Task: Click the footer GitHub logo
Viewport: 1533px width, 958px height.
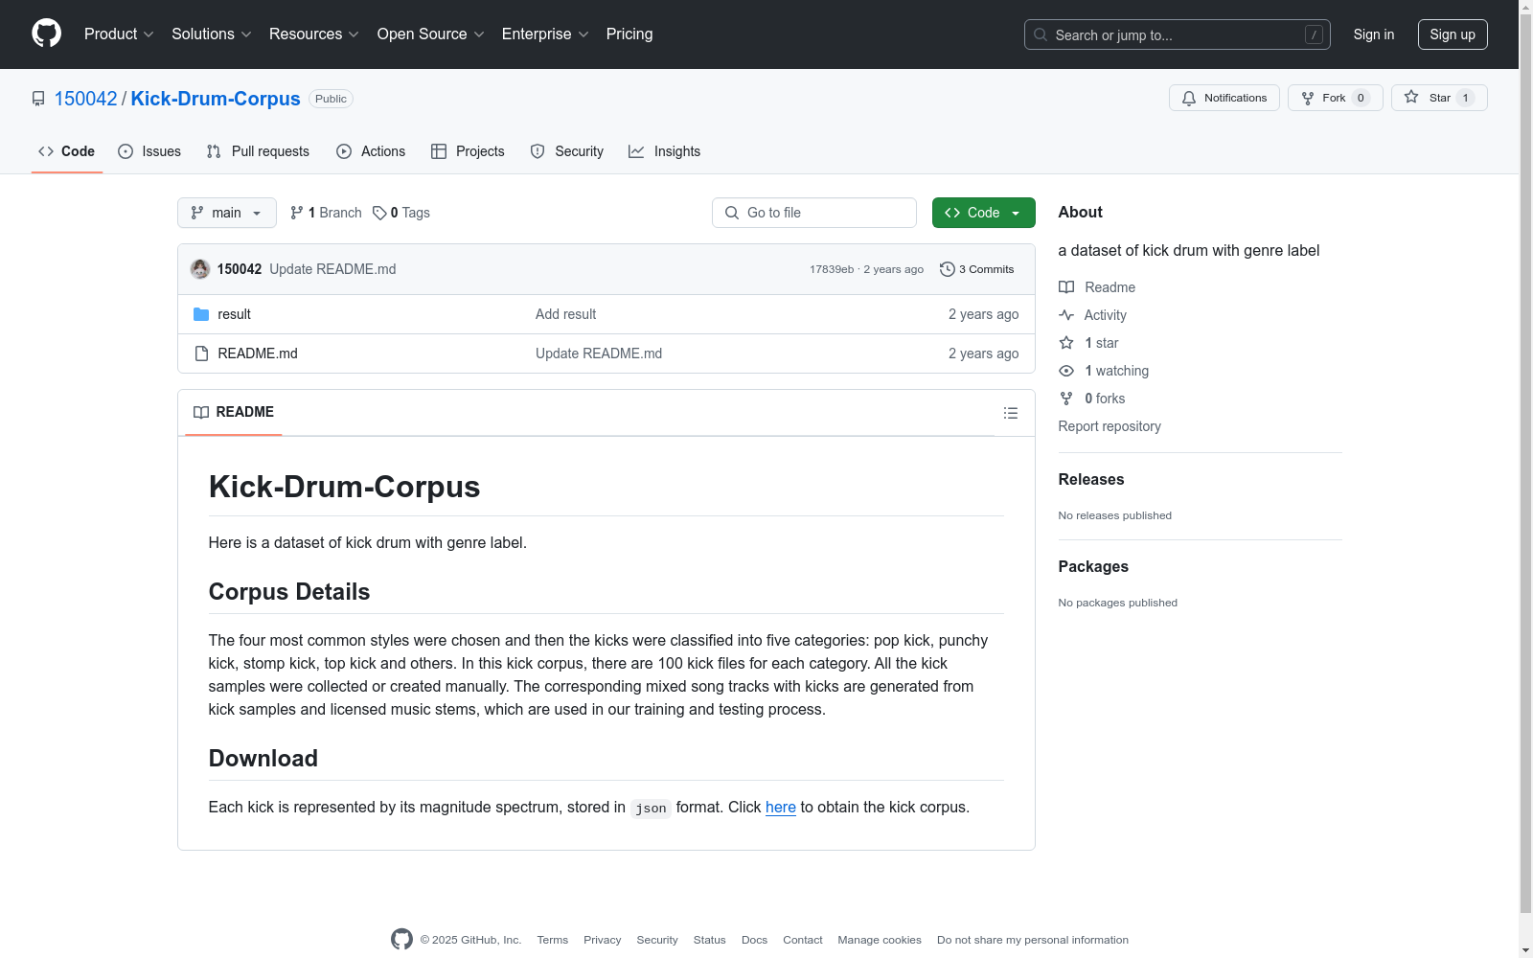Action: tap(401, 940)
